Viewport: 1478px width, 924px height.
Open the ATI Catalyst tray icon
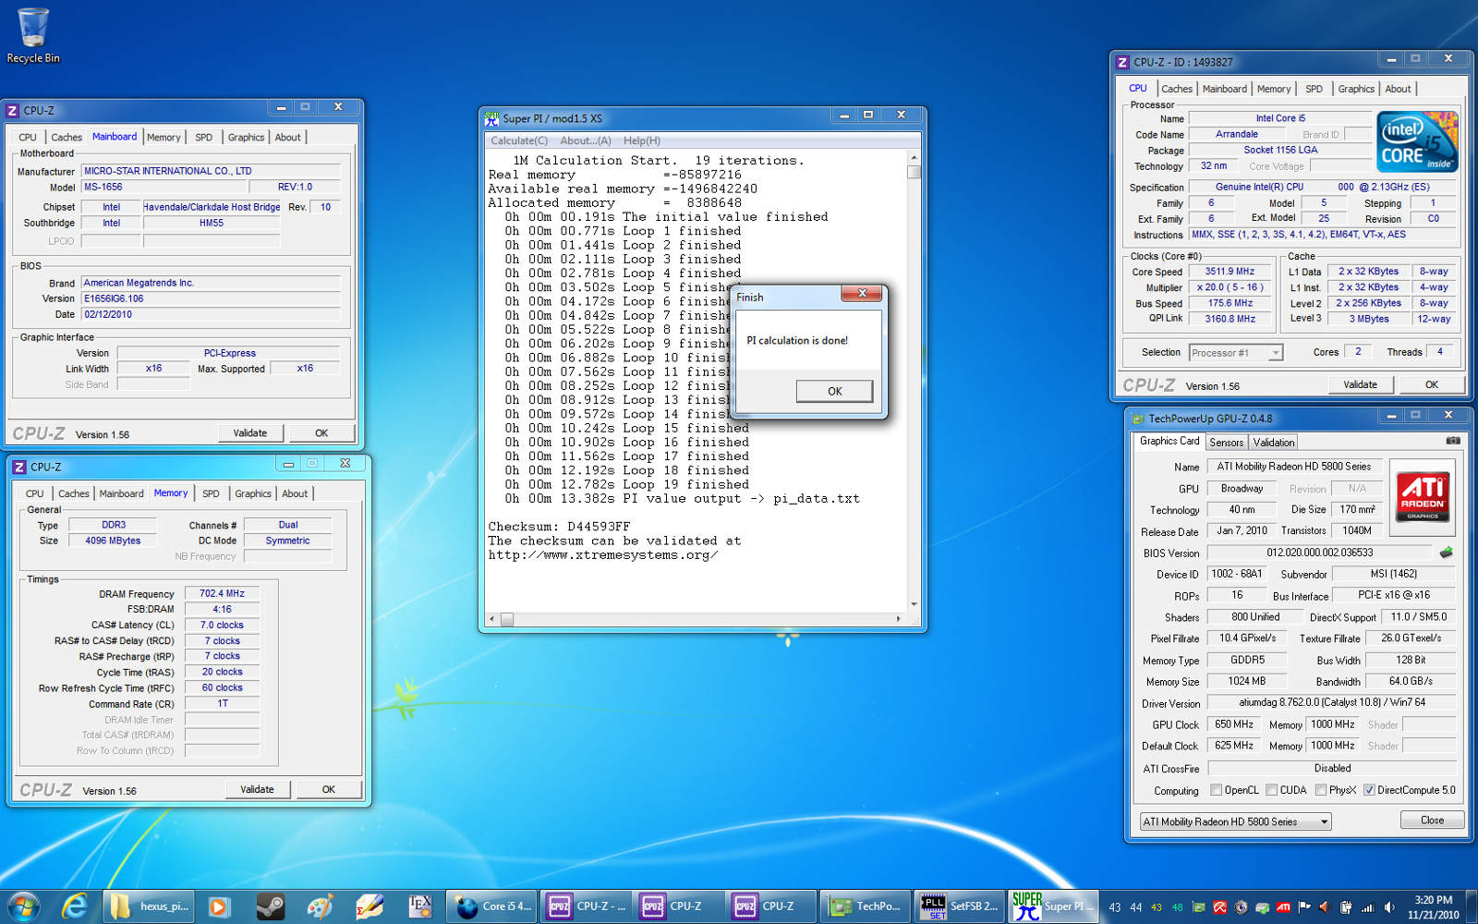pos(1283,907)
